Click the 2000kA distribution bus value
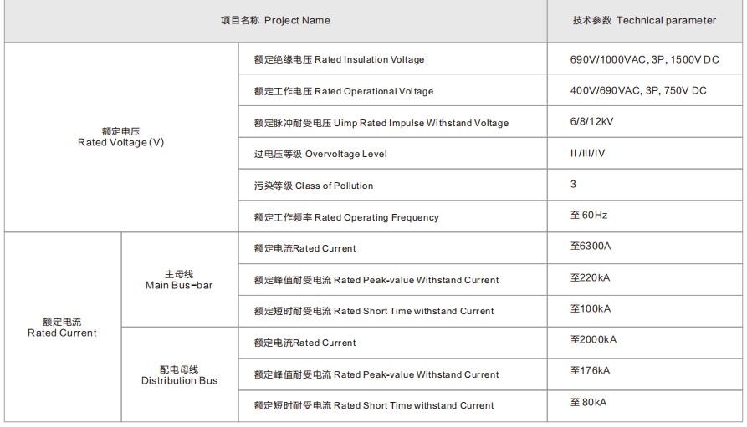The width and height of the screenshot is (747, 427). [x=594, y=339]
